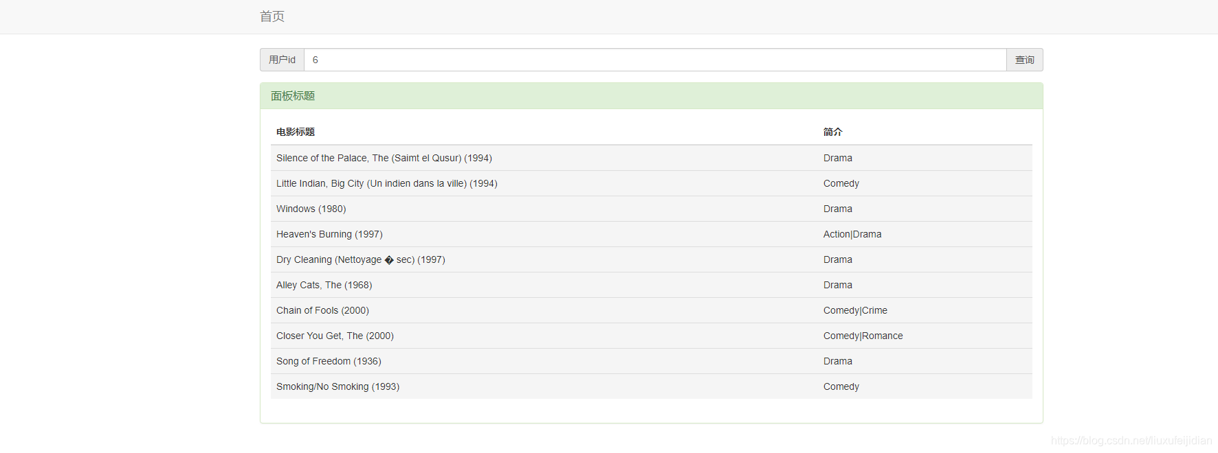Focus the 用户id input field
The image size is (1218, 453).
[655, 60]
